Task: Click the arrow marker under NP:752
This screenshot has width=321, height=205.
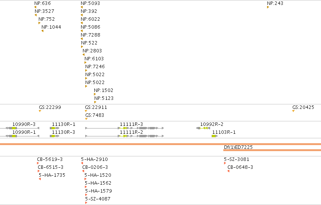Action: [x=40, y=23]
